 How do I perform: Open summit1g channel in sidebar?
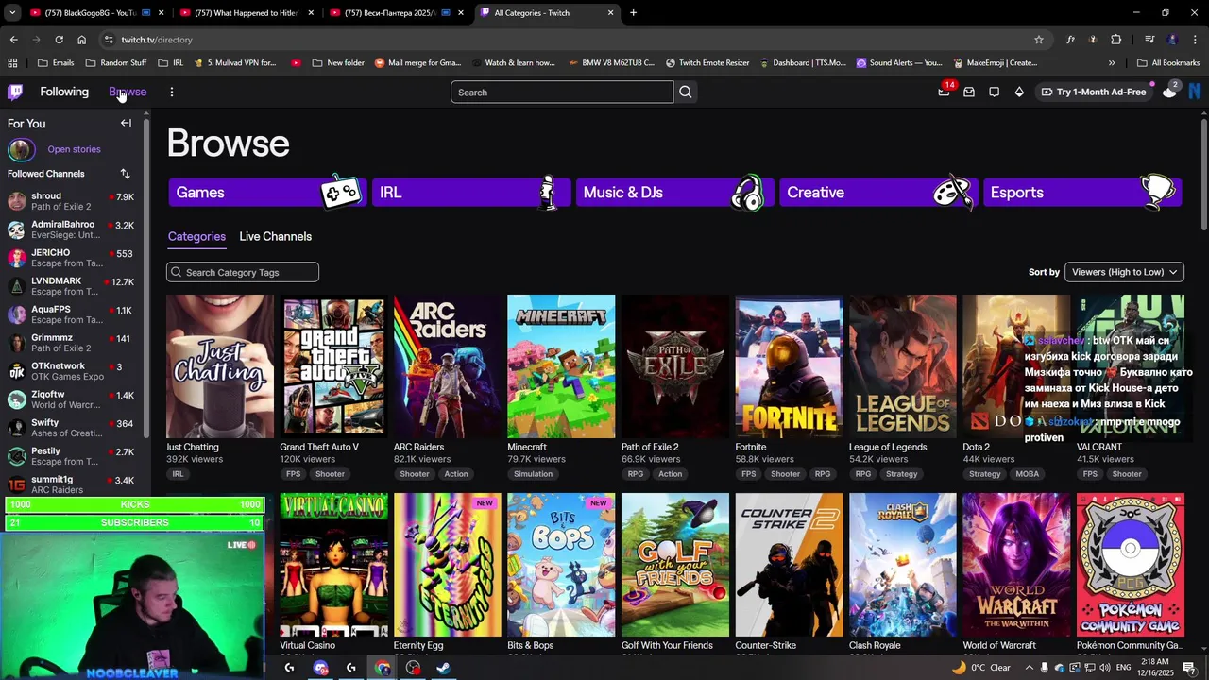tap(71, 484)
